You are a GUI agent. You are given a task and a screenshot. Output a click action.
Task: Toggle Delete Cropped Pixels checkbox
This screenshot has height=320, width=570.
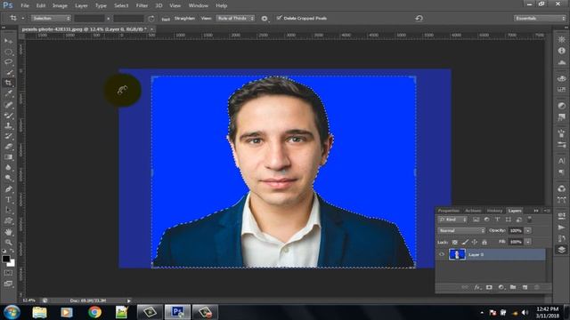[279, 18]
